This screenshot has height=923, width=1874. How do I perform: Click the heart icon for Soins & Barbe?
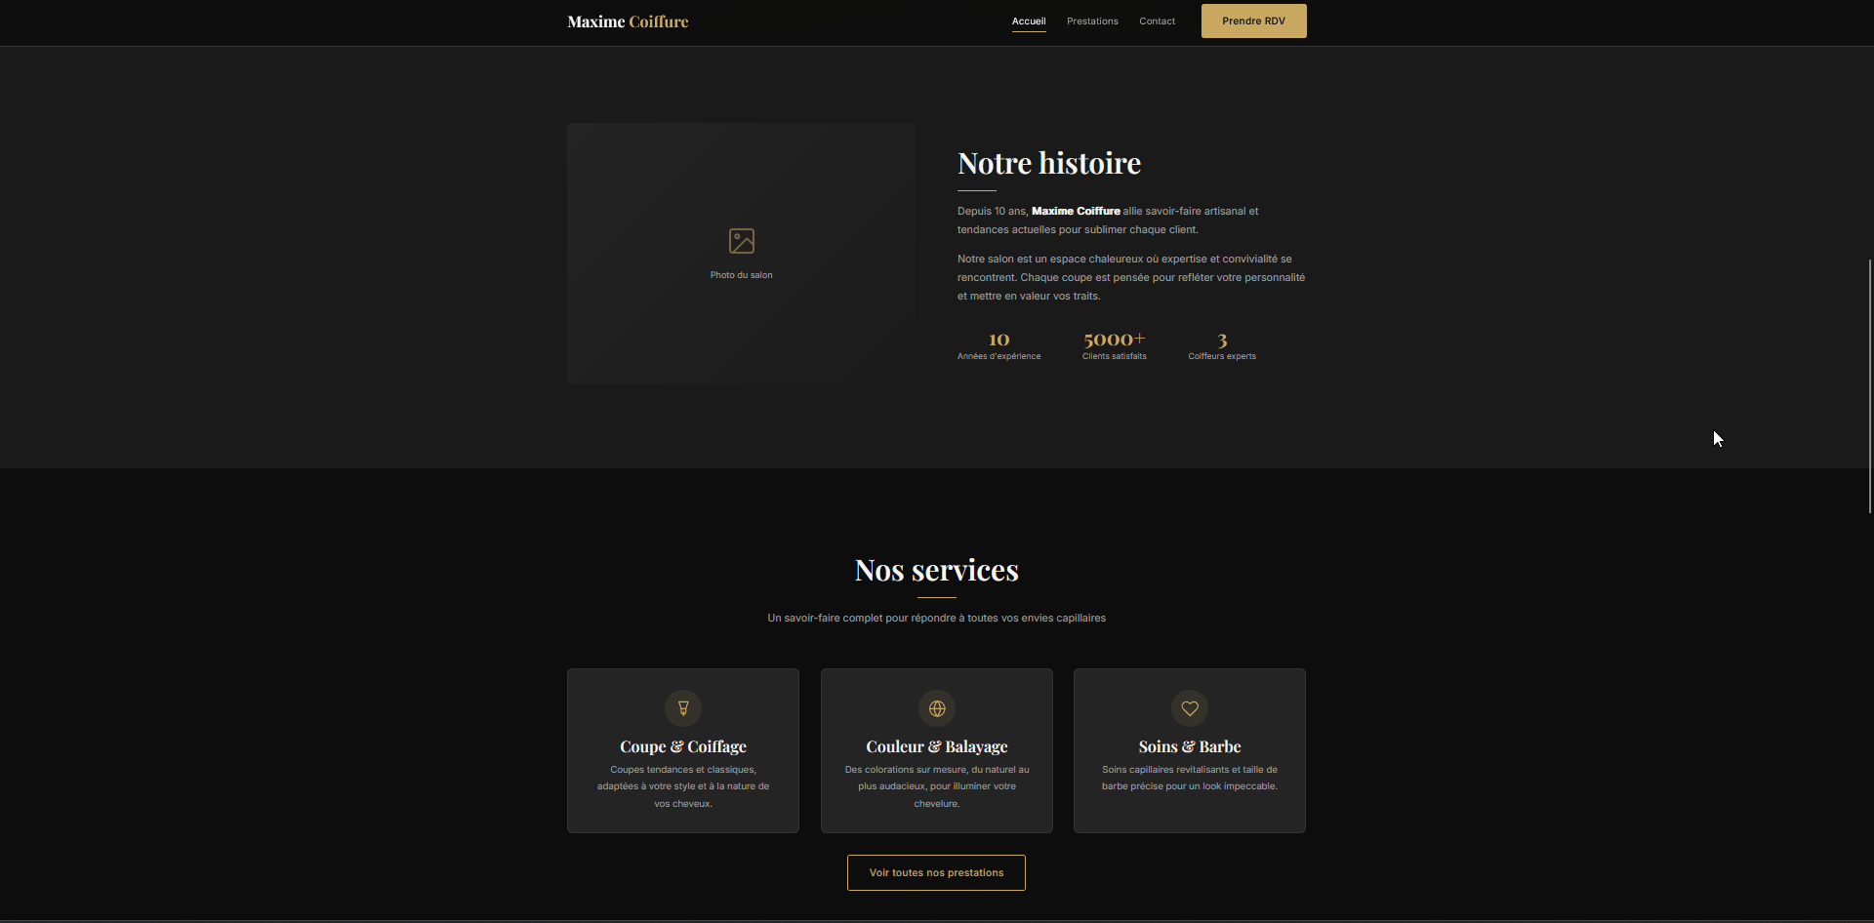tap(1190, 708)
